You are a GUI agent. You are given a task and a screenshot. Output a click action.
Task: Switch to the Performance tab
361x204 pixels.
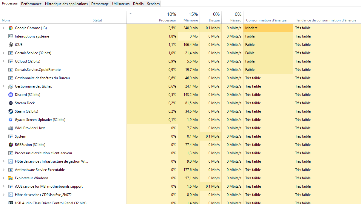coord(31,4)
